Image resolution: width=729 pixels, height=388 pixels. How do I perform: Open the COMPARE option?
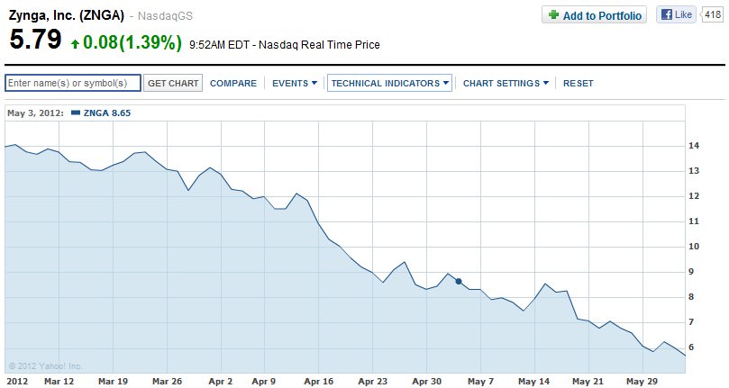click(233, 83)
